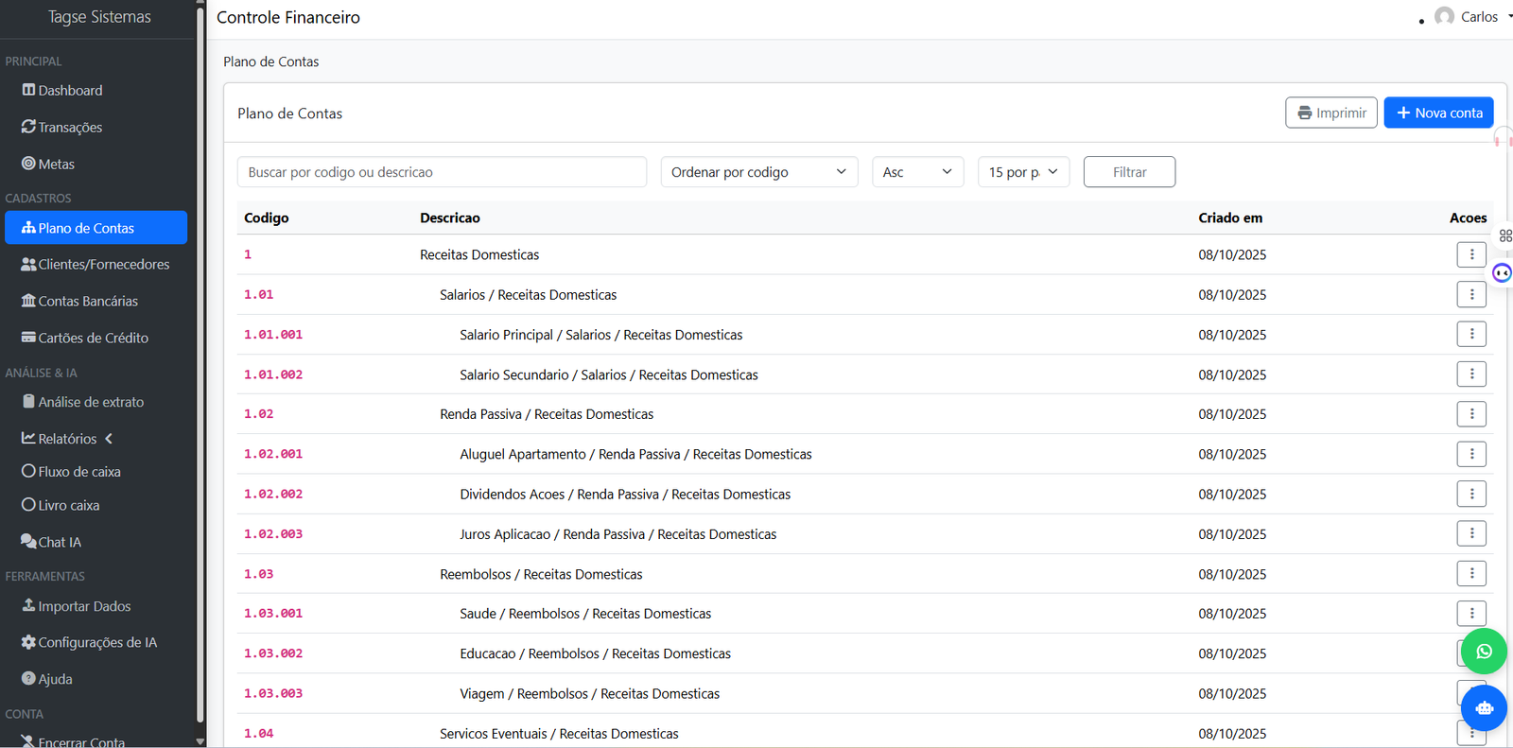This screenshot has height=748, width=1513.
Task: Click the Dashboard icon in sidebar
Action: 29,90
